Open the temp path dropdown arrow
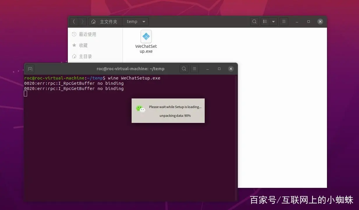 click(x=144, y=22)
